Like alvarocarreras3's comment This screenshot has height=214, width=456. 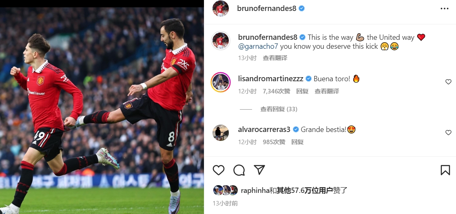(x=448, y=133)
